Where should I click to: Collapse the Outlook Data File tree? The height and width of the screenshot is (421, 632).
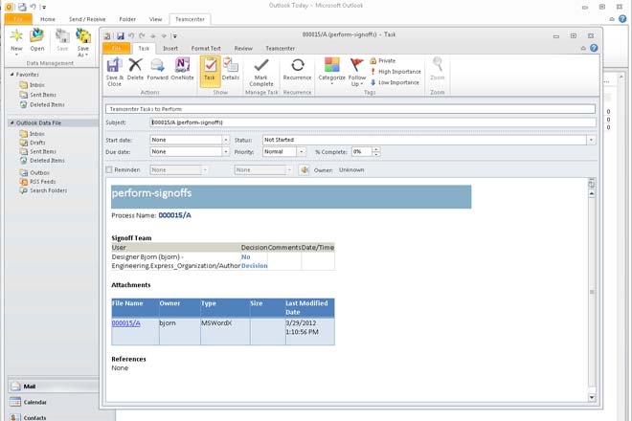tap(11, 122)
